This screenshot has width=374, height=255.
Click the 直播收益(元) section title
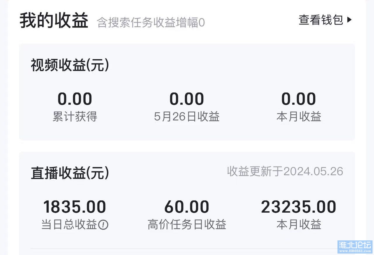click(70, 173)
